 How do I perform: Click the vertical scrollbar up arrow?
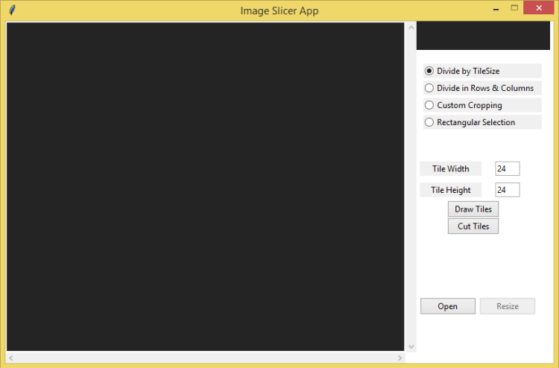coord(411,28)
